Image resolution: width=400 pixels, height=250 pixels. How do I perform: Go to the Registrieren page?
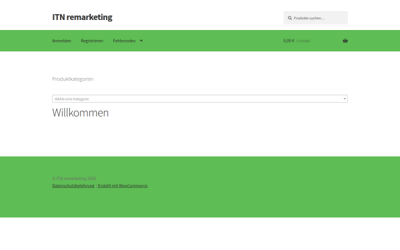point(92,41)
